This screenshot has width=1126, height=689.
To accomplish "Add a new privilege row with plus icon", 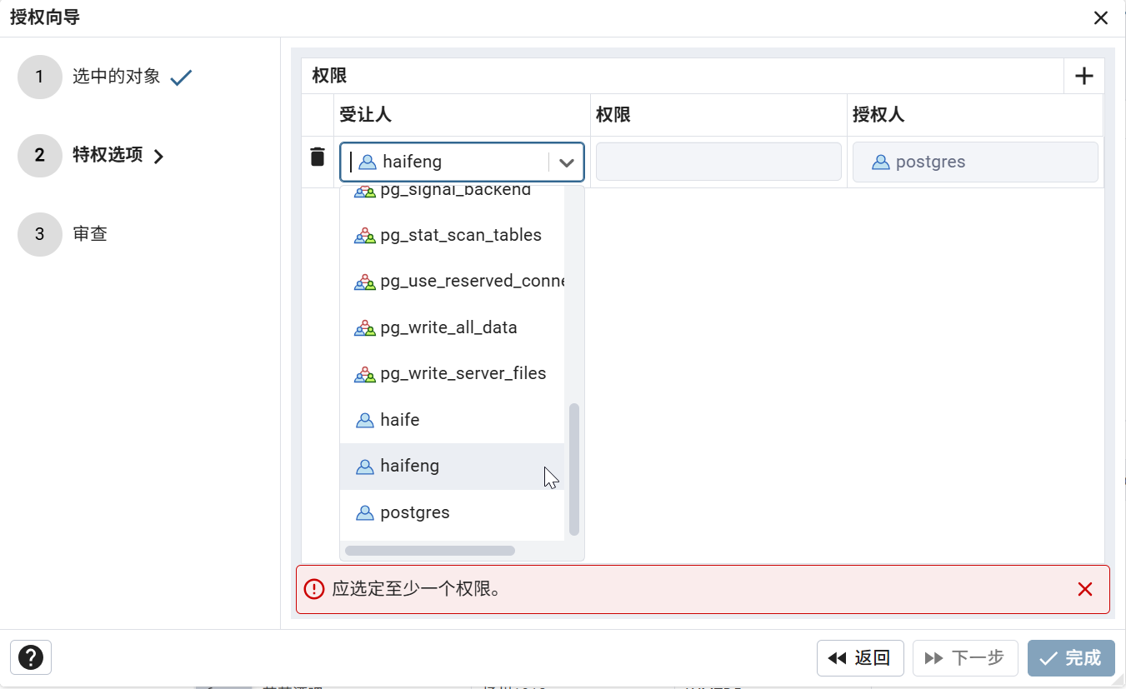I will coord(1083,77).
